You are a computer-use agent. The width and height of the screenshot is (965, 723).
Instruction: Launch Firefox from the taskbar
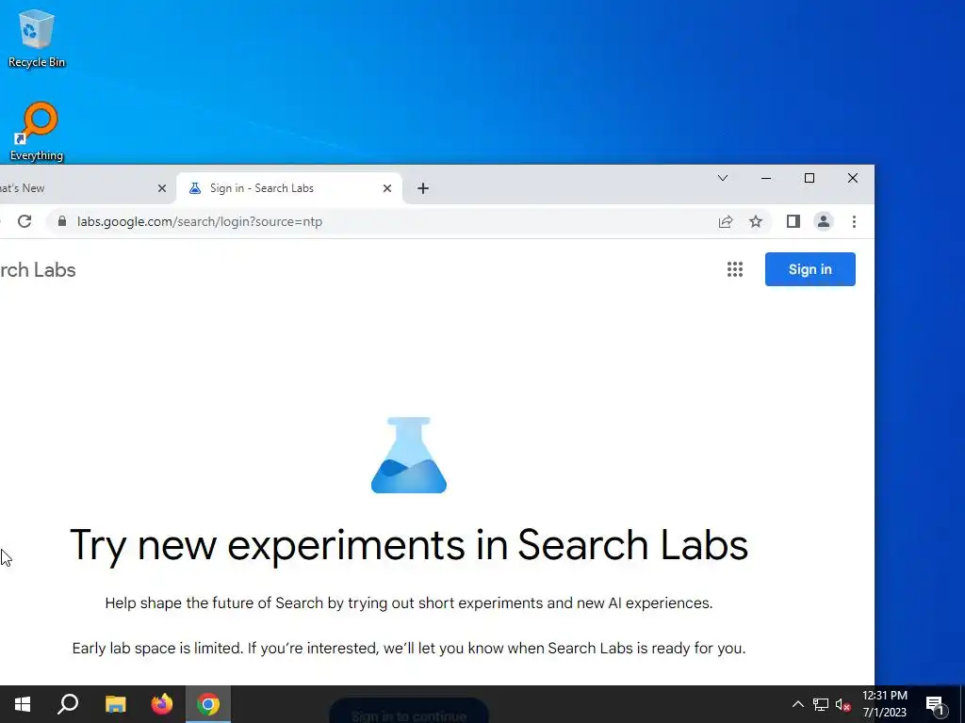(162, 704)
